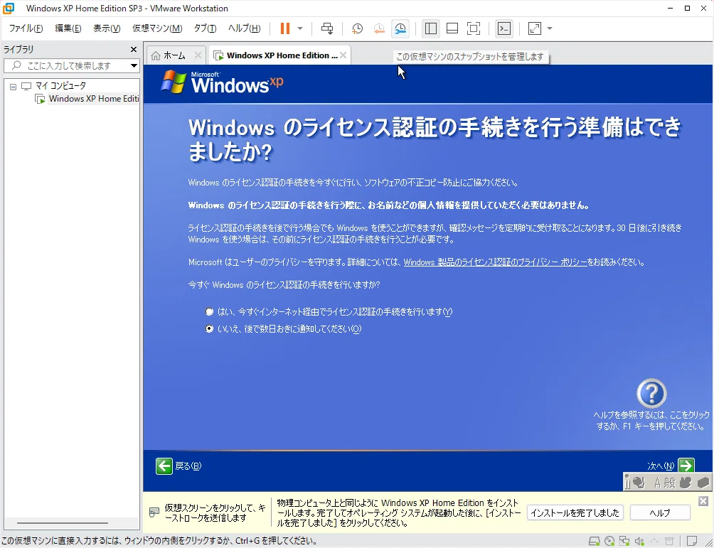This screenshot has height=548, width=714.
Task: Open the 仮想マシン(M) menu
Action: click(x=157, y=28)
